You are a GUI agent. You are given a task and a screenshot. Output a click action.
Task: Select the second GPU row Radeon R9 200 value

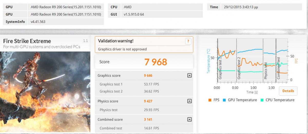[66, 14]
